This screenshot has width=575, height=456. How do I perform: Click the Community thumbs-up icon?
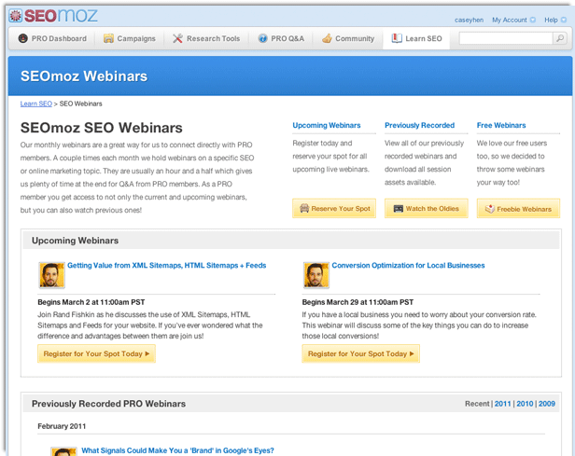click(x=327, y=38)
